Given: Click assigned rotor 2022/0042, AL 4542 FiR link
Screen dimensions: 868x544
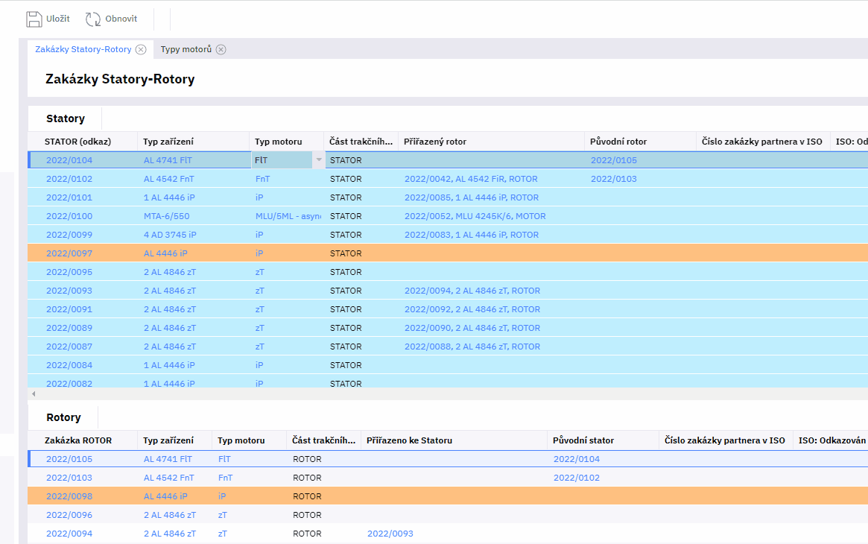Looking at the screenshot, I should (x=471, y=179).
